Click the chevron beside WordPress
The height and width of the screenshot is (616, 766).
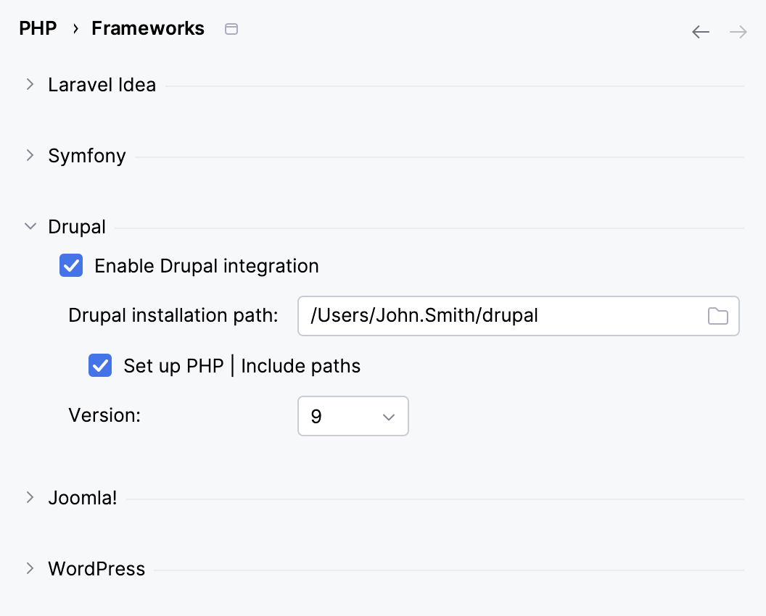[x=30, y=568]
